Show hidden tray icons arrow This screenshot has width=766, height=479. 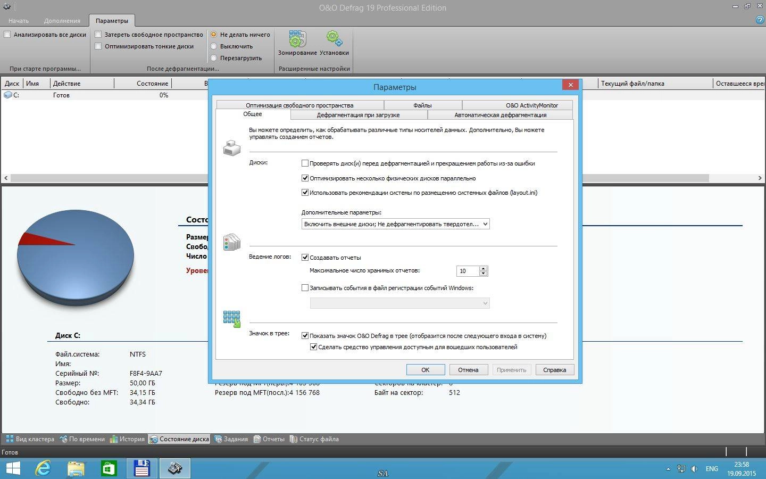[x=668, y=469]
